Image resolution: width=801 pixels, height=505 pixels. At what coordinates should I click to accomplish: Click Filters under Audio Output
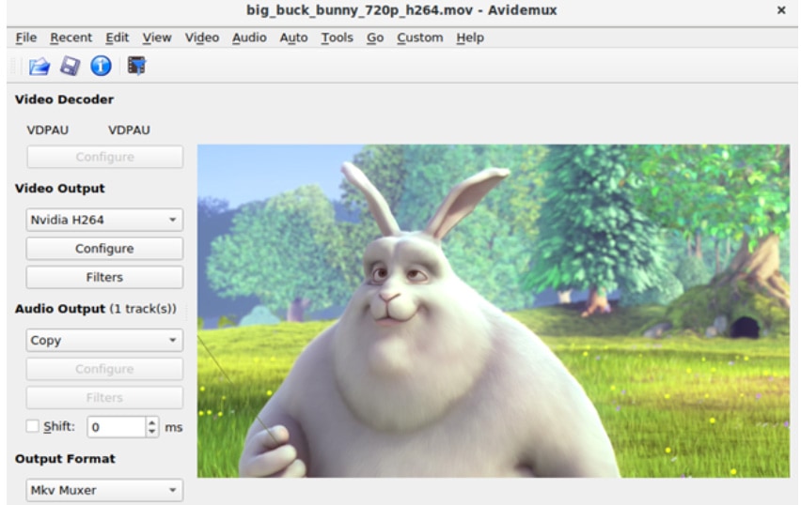104,397
